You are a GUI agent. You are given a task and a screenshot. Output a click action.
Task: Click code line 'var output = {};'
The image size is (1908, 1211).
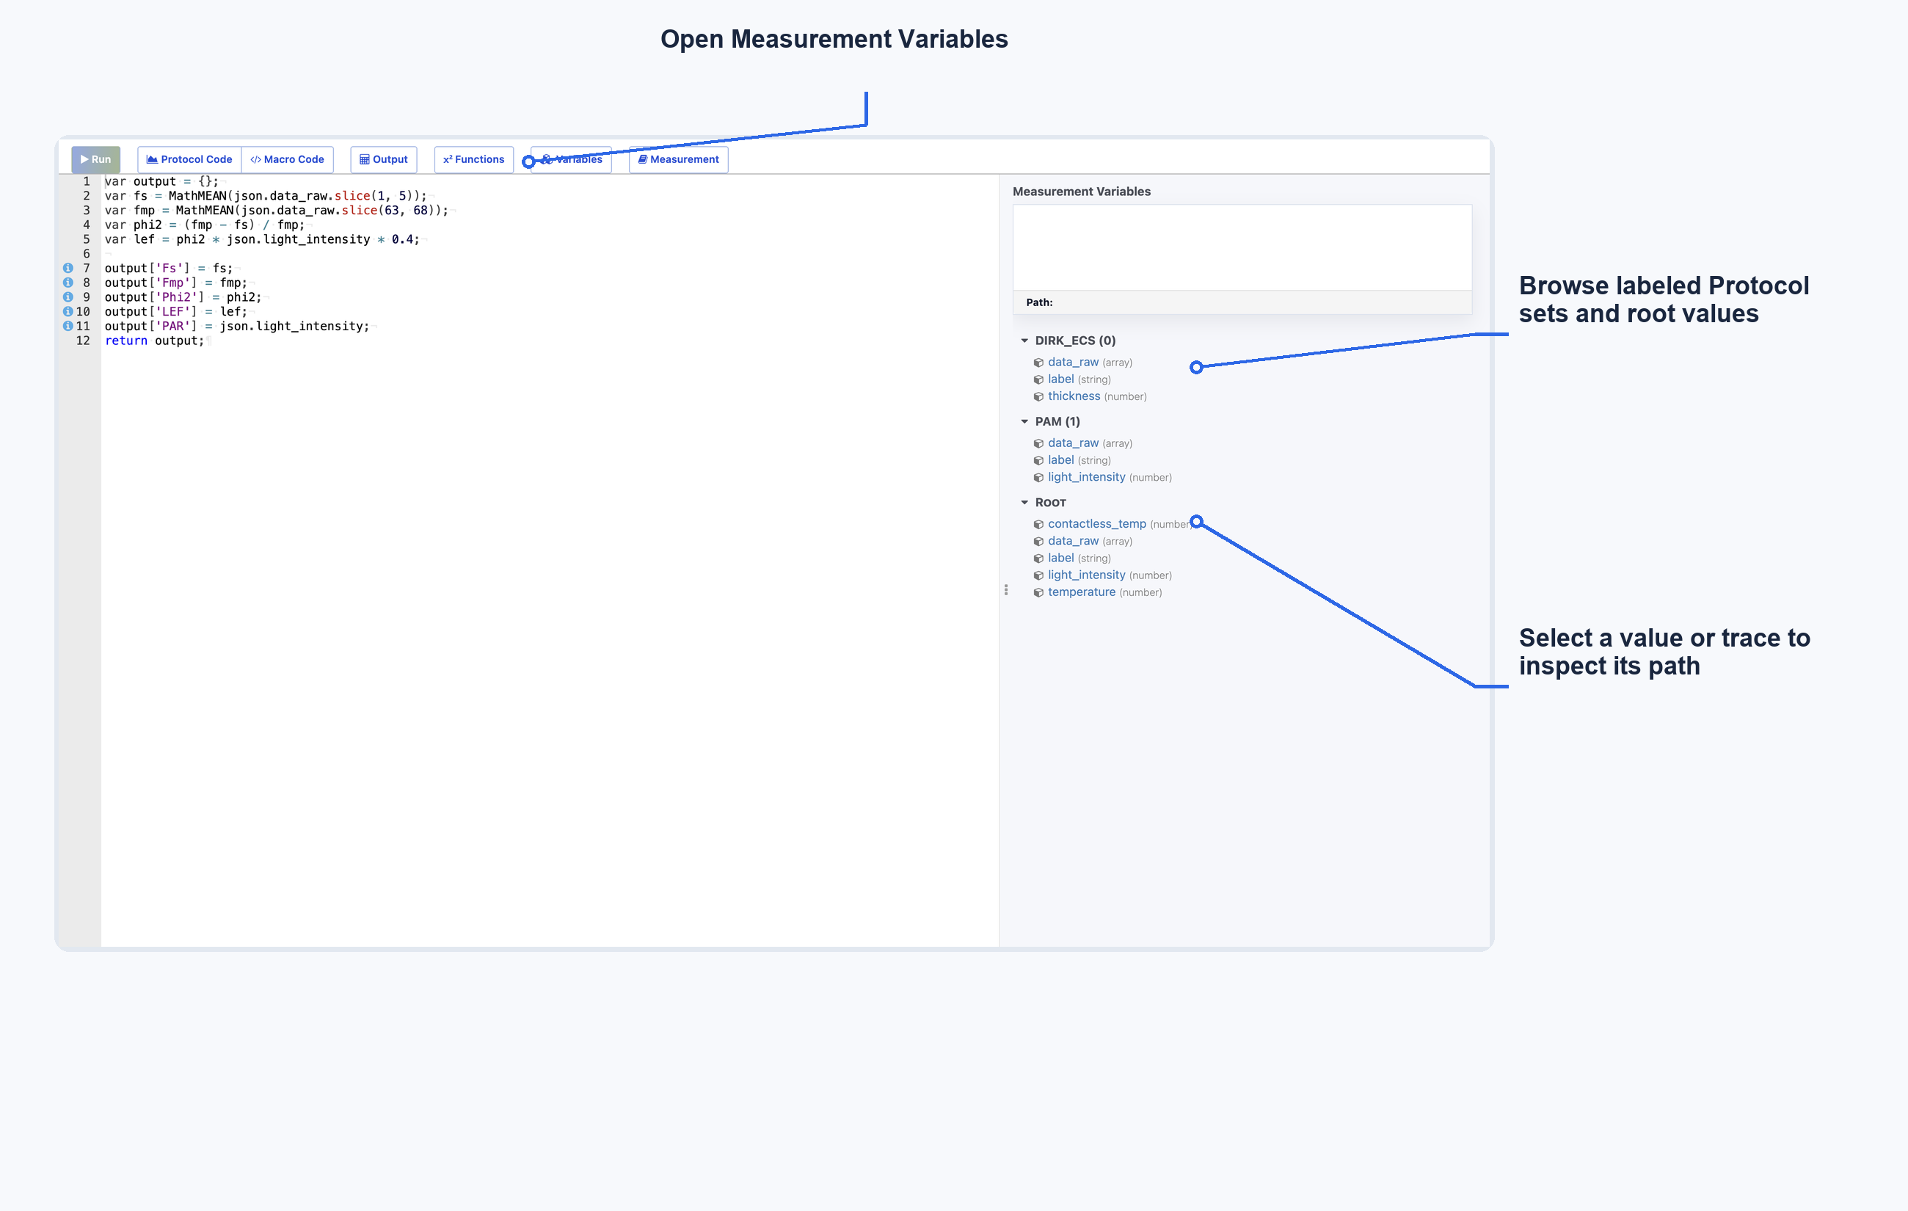(161, 181)
